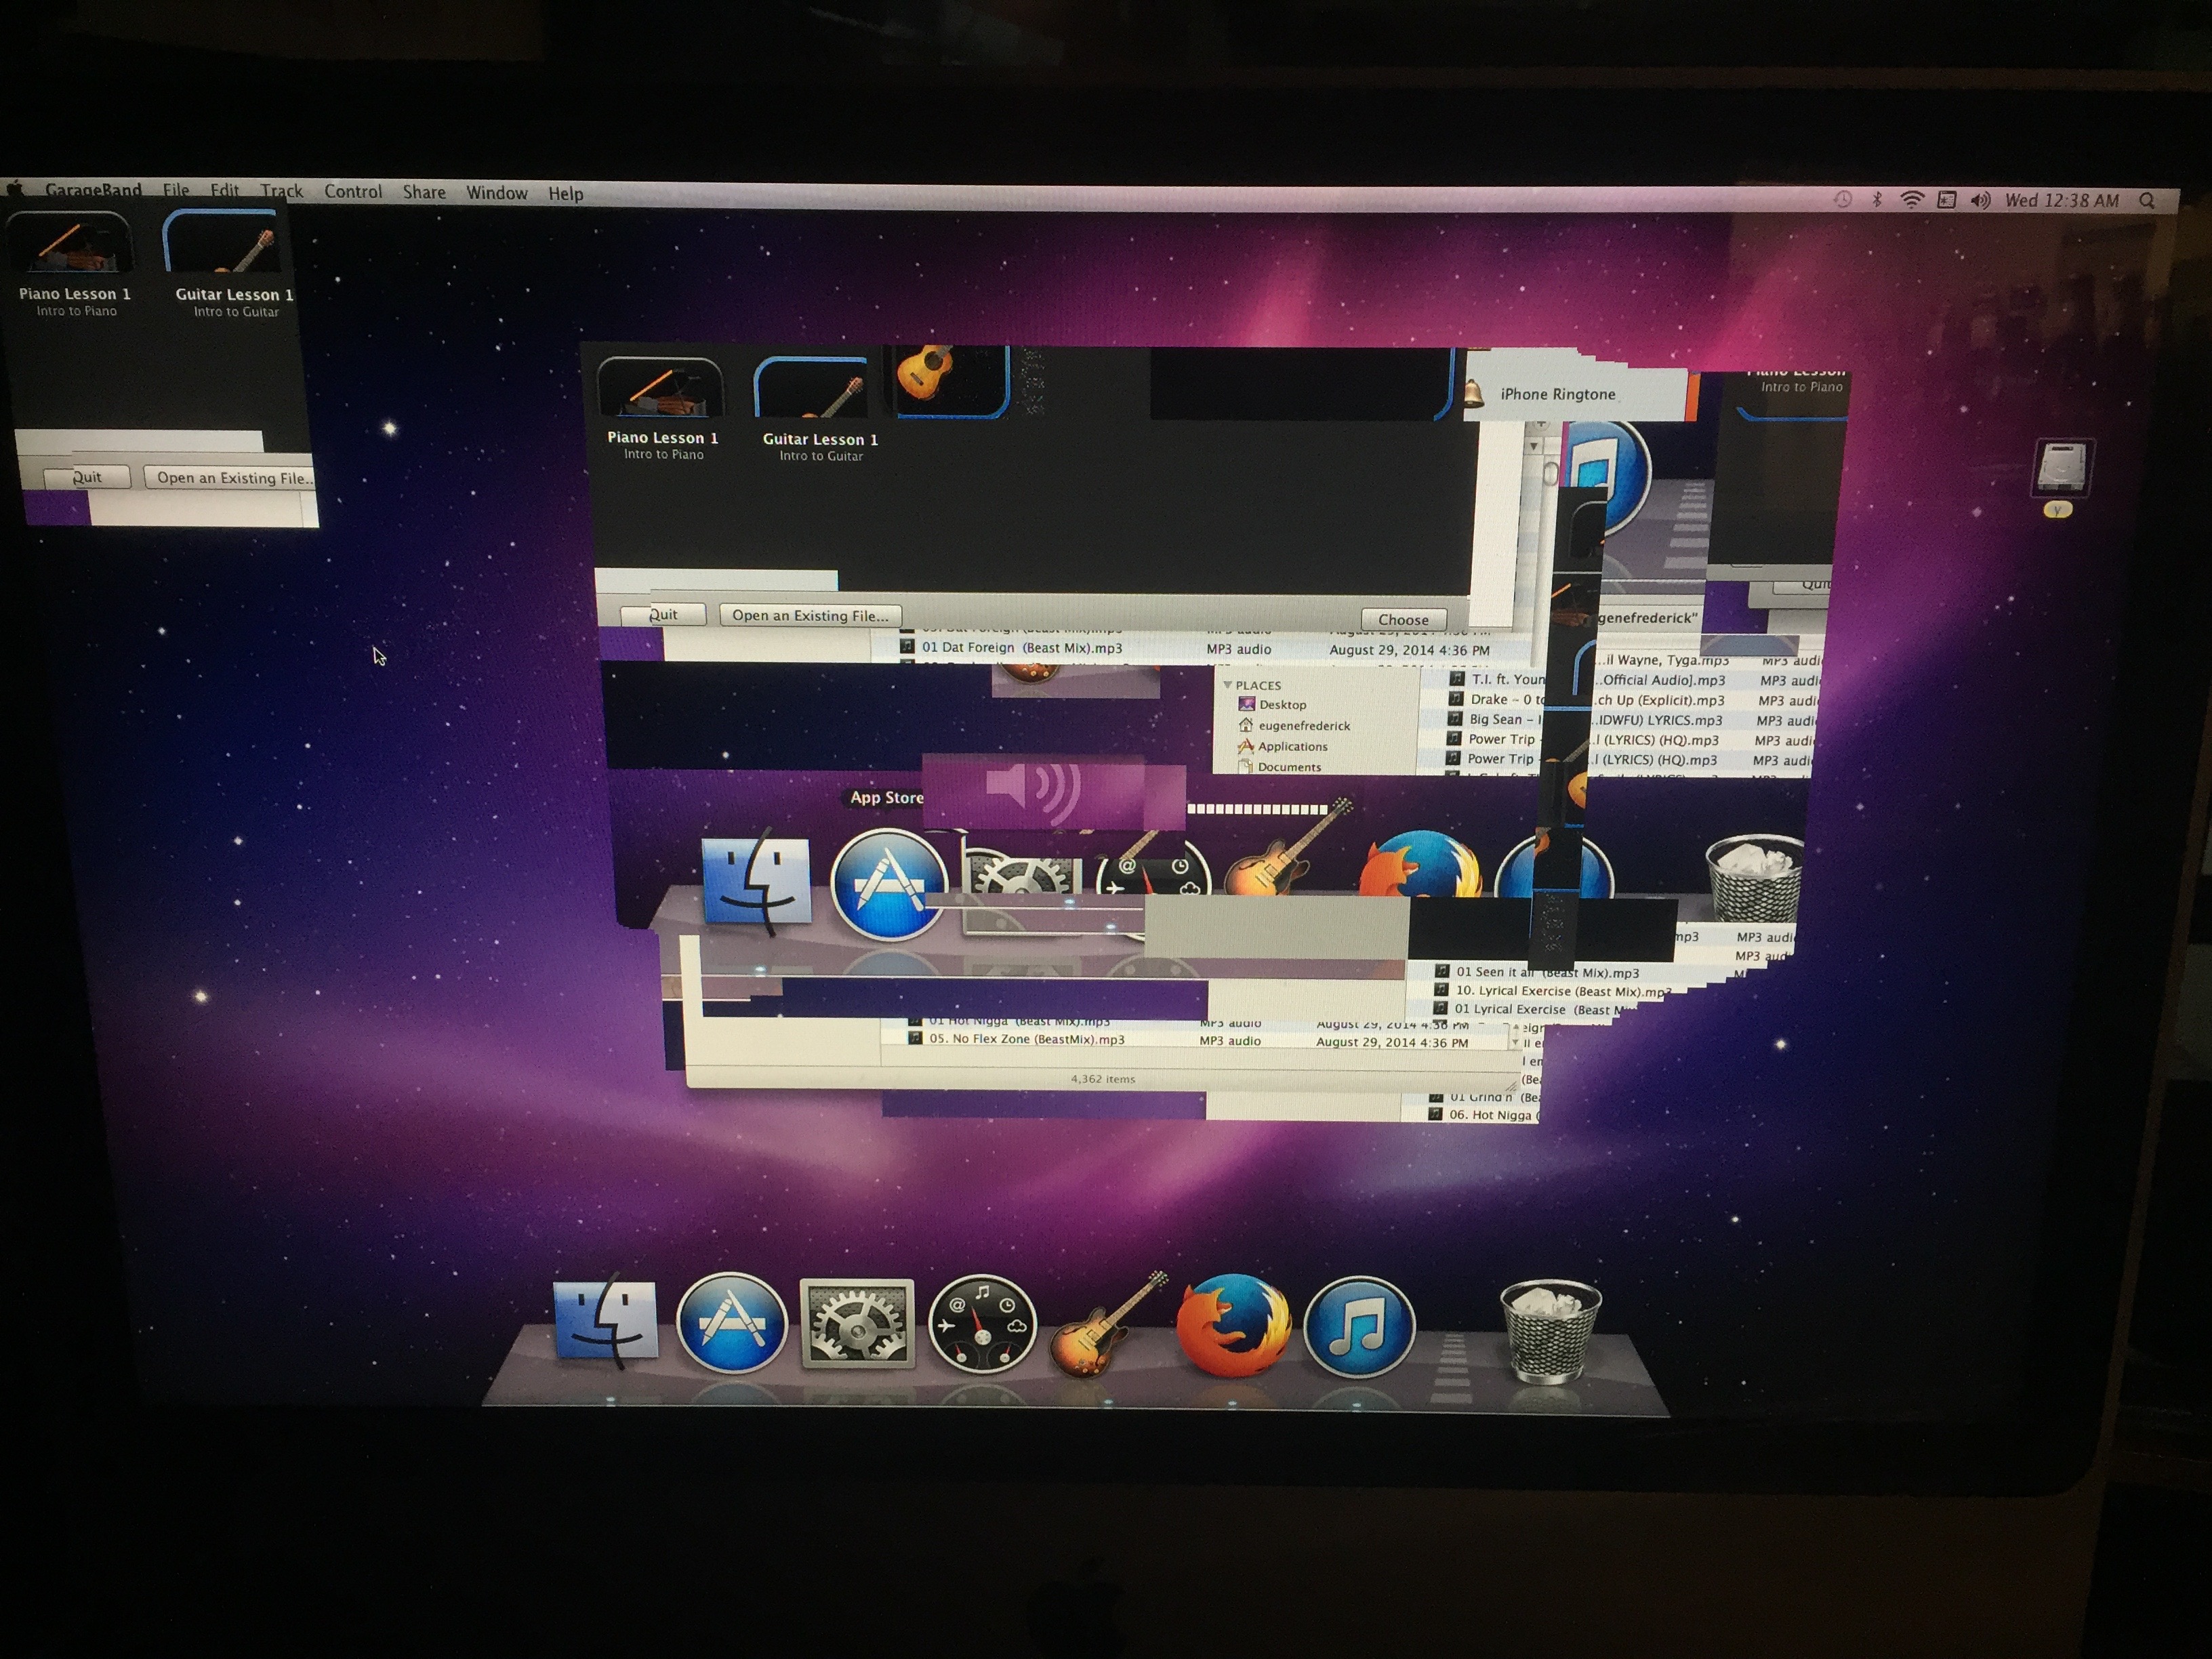Viewport: 2212px width, 1659px height.
Task: Launch Firefox from the bottom Dock
Action: coord(1233,1326)
